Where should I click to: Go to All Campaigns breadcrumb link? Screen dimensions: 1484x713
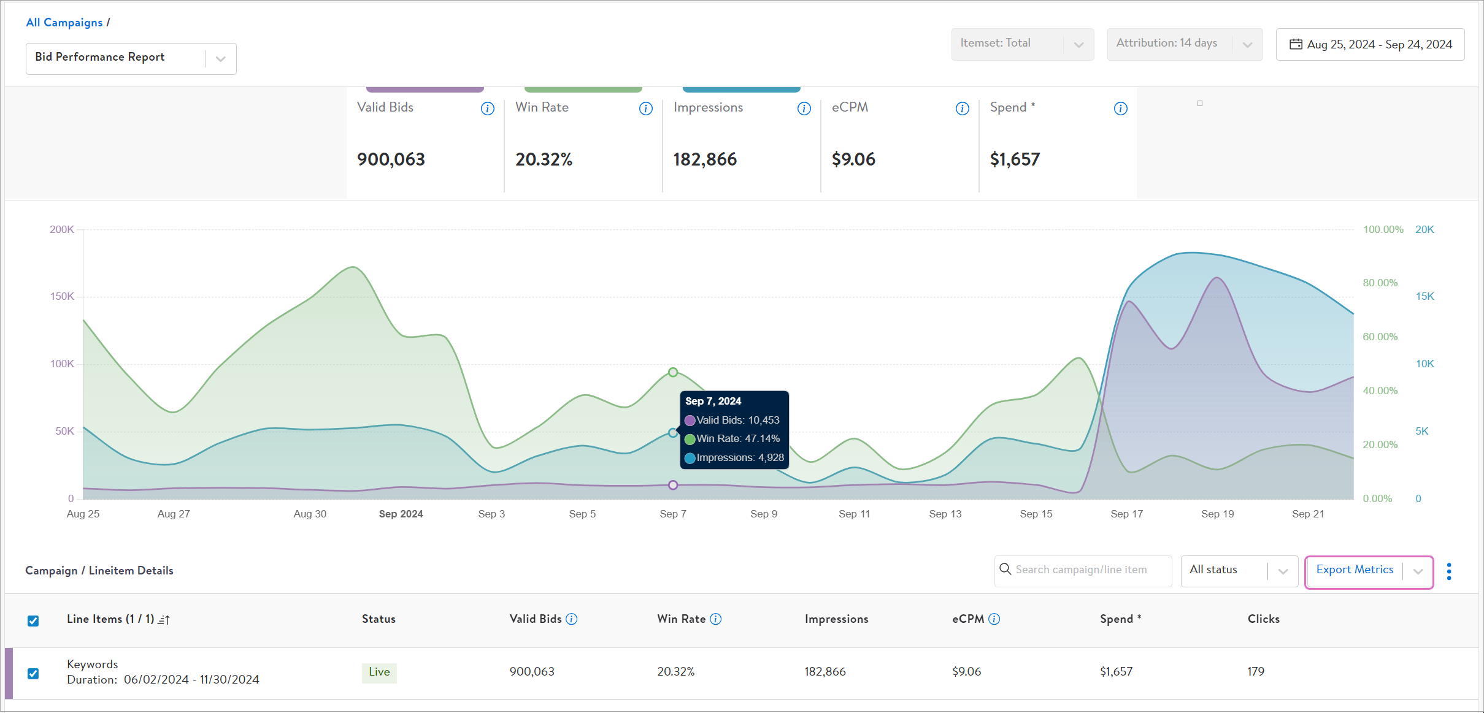[64, 23]
